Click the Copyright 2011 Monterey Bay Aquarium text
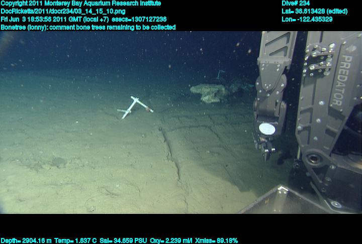 [80, 4]
